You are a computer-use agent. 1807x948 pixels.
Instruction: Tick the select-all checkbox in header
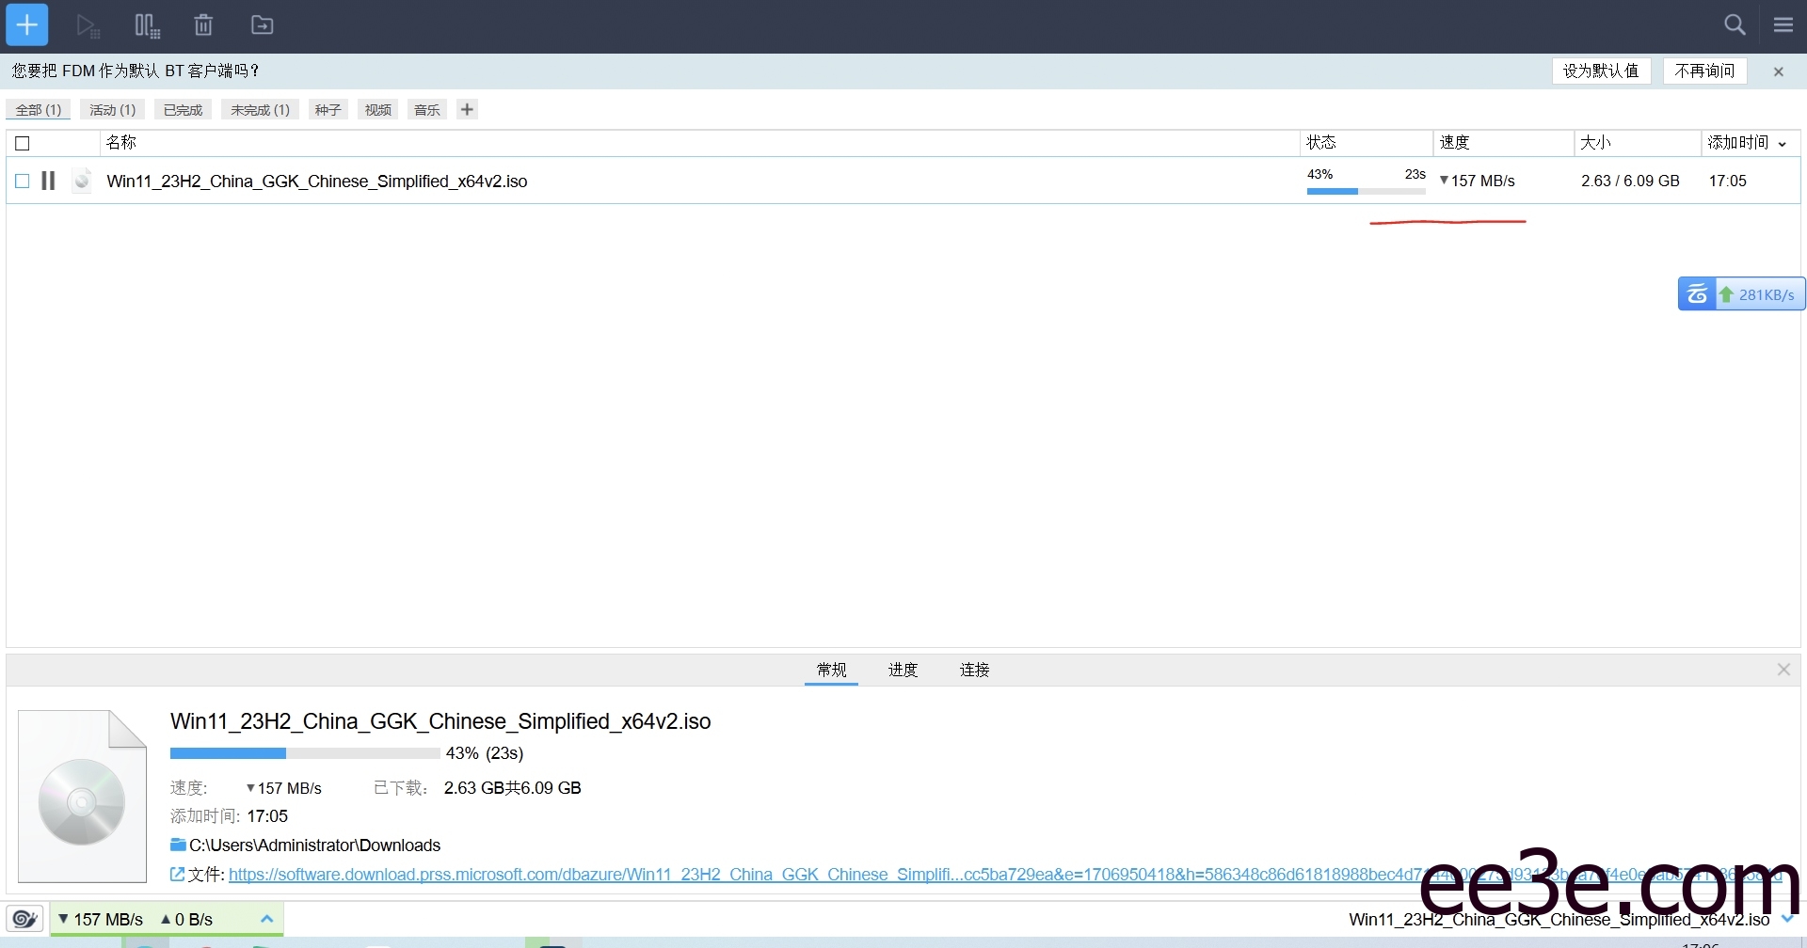tap(23, 143)
